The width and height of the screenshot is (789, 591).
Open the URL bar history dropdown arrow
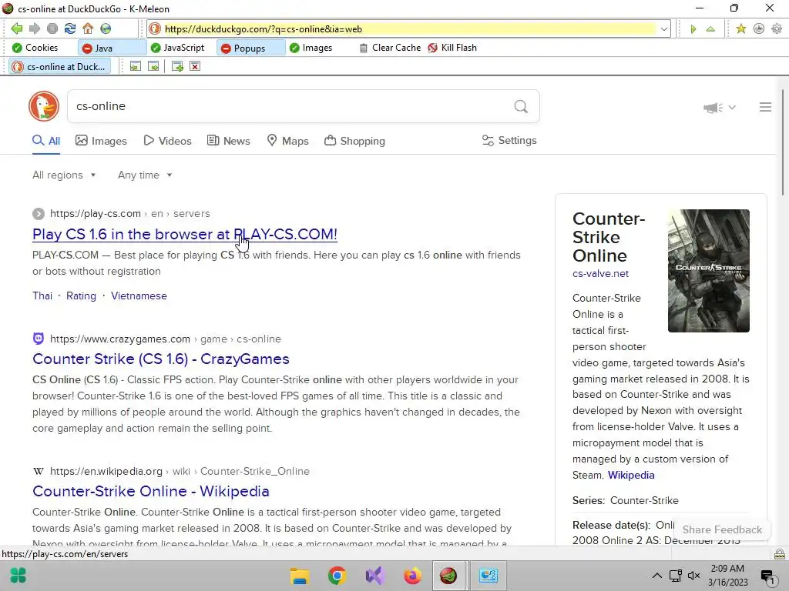click(664, 29)
